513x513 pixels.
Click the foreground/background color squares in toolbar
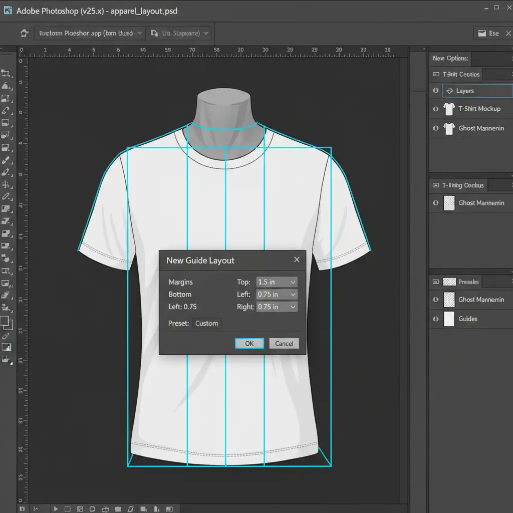[x=7, y=322]
